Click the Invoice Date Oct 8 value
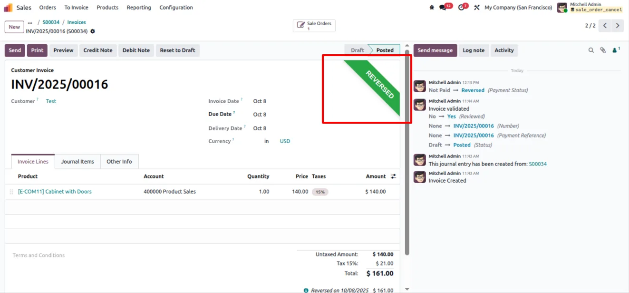629x293 pixels. [260, 101]
